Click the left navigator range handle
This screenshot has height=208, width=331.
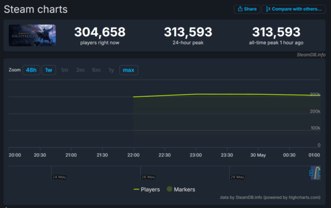point(311,173)
